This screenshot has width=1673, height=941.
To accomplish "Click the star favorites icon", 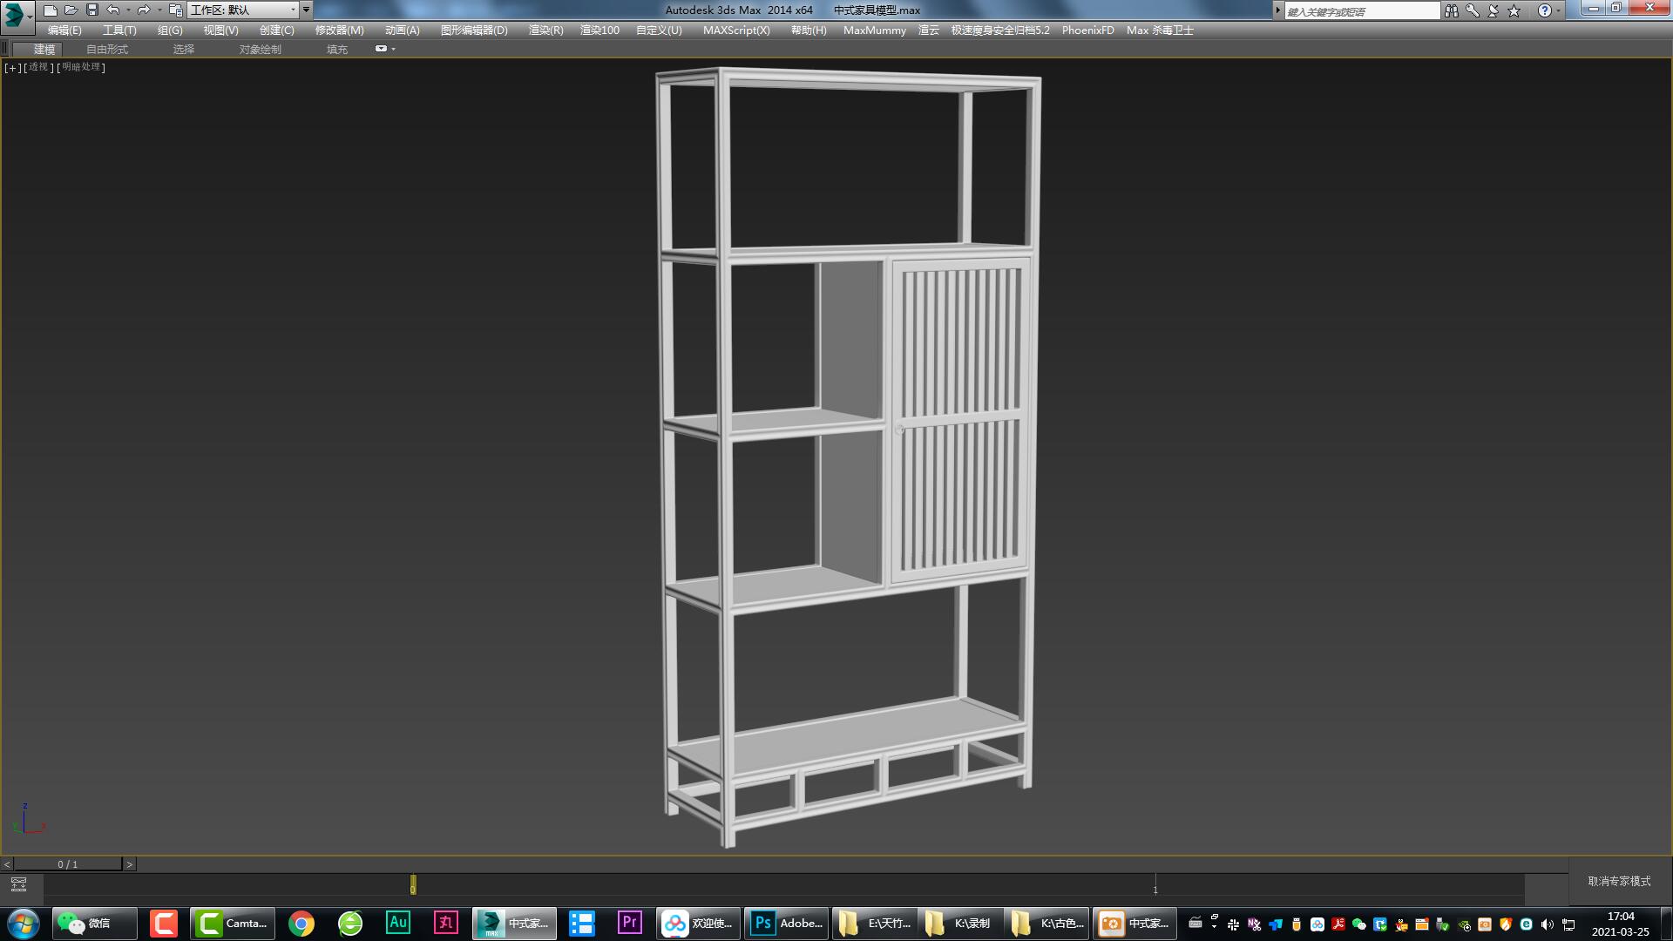I will 1514,10.
